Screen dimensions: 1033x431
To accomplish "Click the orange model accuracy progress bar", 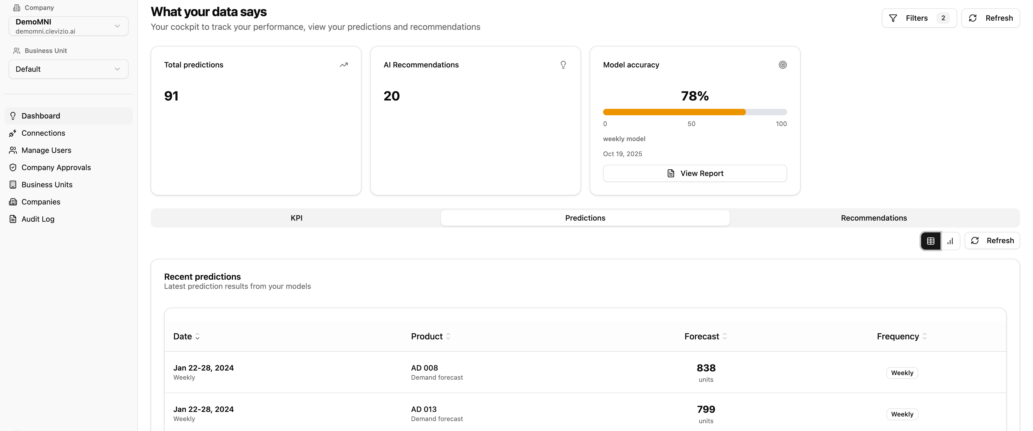I will [x=674, y=112].
